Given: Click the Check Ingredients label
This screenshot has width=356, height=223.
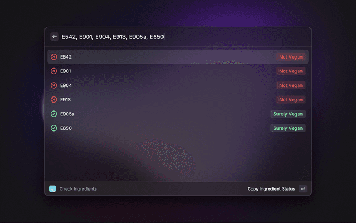Looking at the screenshot, I should pos(78,189).
